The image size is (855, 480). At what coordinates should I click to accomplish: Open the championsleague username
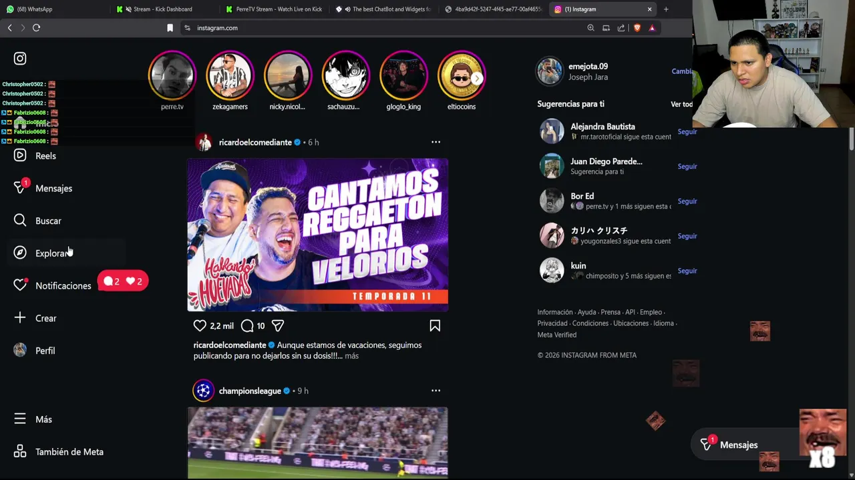coord(250,391)
